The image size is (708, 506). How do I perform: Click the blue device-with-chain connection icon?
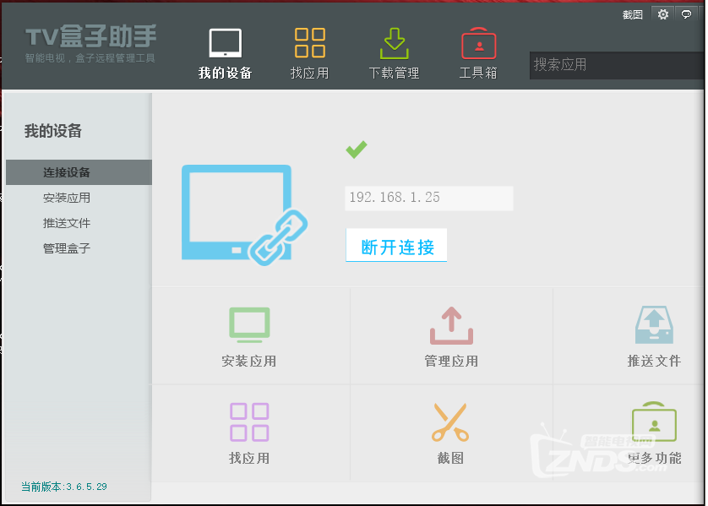point(245,215)
